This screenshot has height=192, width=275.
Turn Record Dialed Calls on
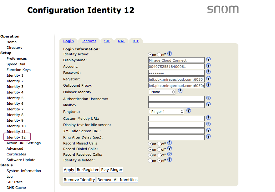150,149
